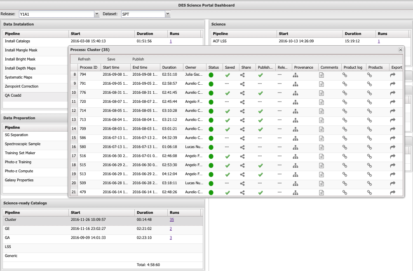The image size is (413, 271).
Task: Open product log for process 713
Action: pyautogui.click(x=345, y=120)
